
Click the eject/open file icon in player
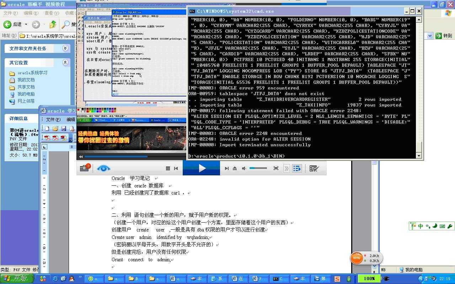click(235, 168)
